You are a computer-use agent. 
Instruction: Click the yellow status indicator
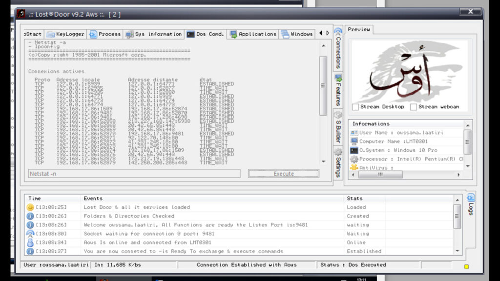[x=466, y=267]
